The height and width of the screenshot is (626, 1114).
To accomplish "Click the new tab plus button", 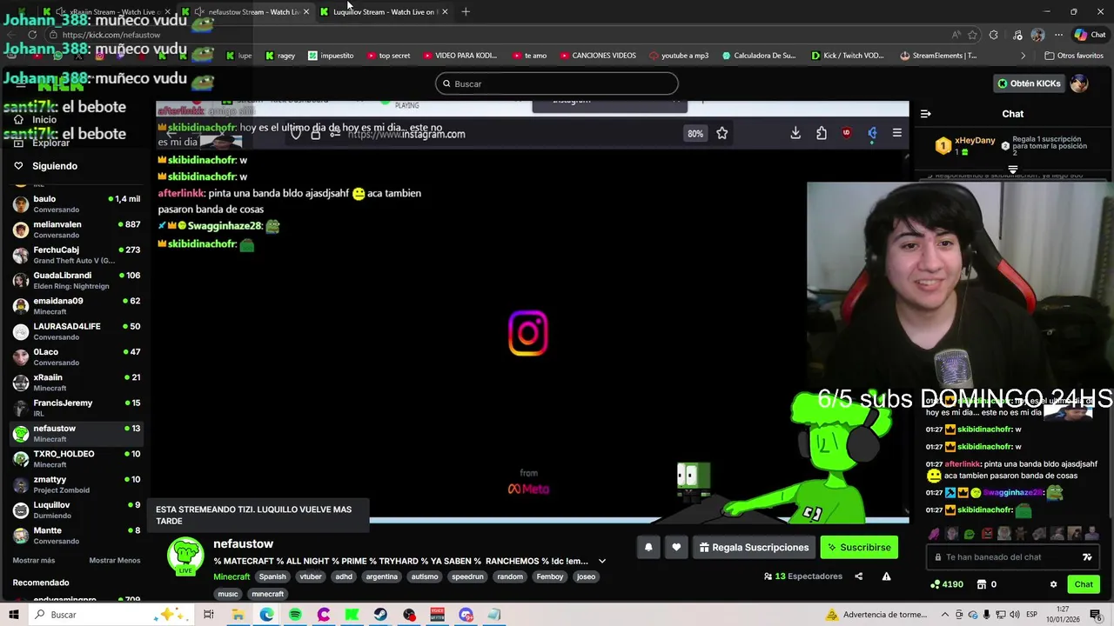I will click(466, 11).
